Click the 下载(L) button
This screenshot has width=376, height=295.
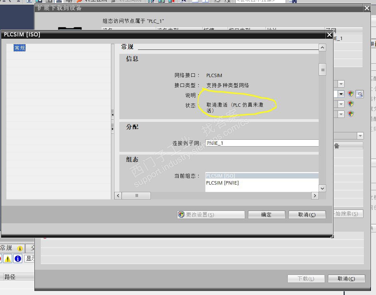point(306,278)
